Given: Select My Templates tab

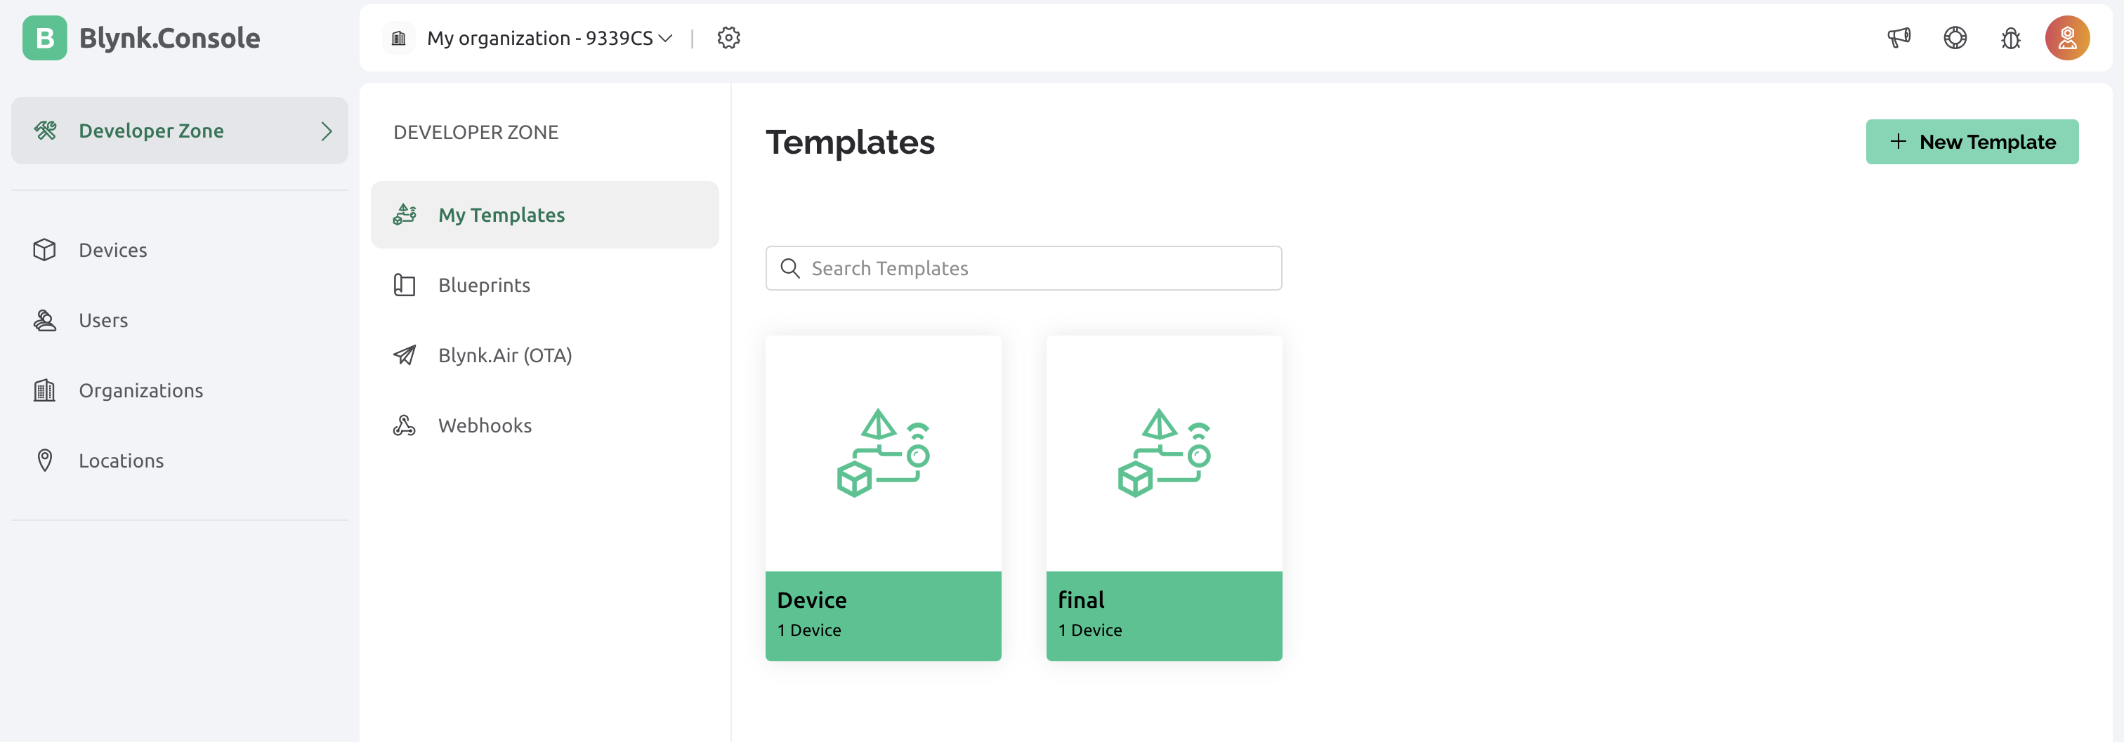Looking at the screenshot, I should (544, 214).
